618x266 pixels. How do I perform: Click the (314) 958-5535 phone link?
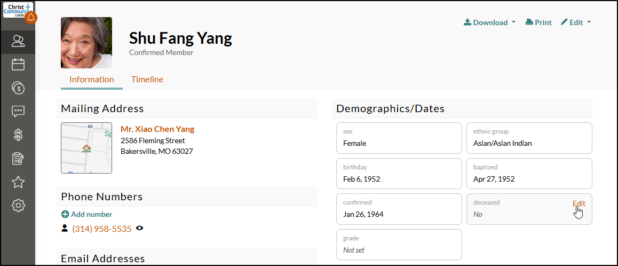102,229
